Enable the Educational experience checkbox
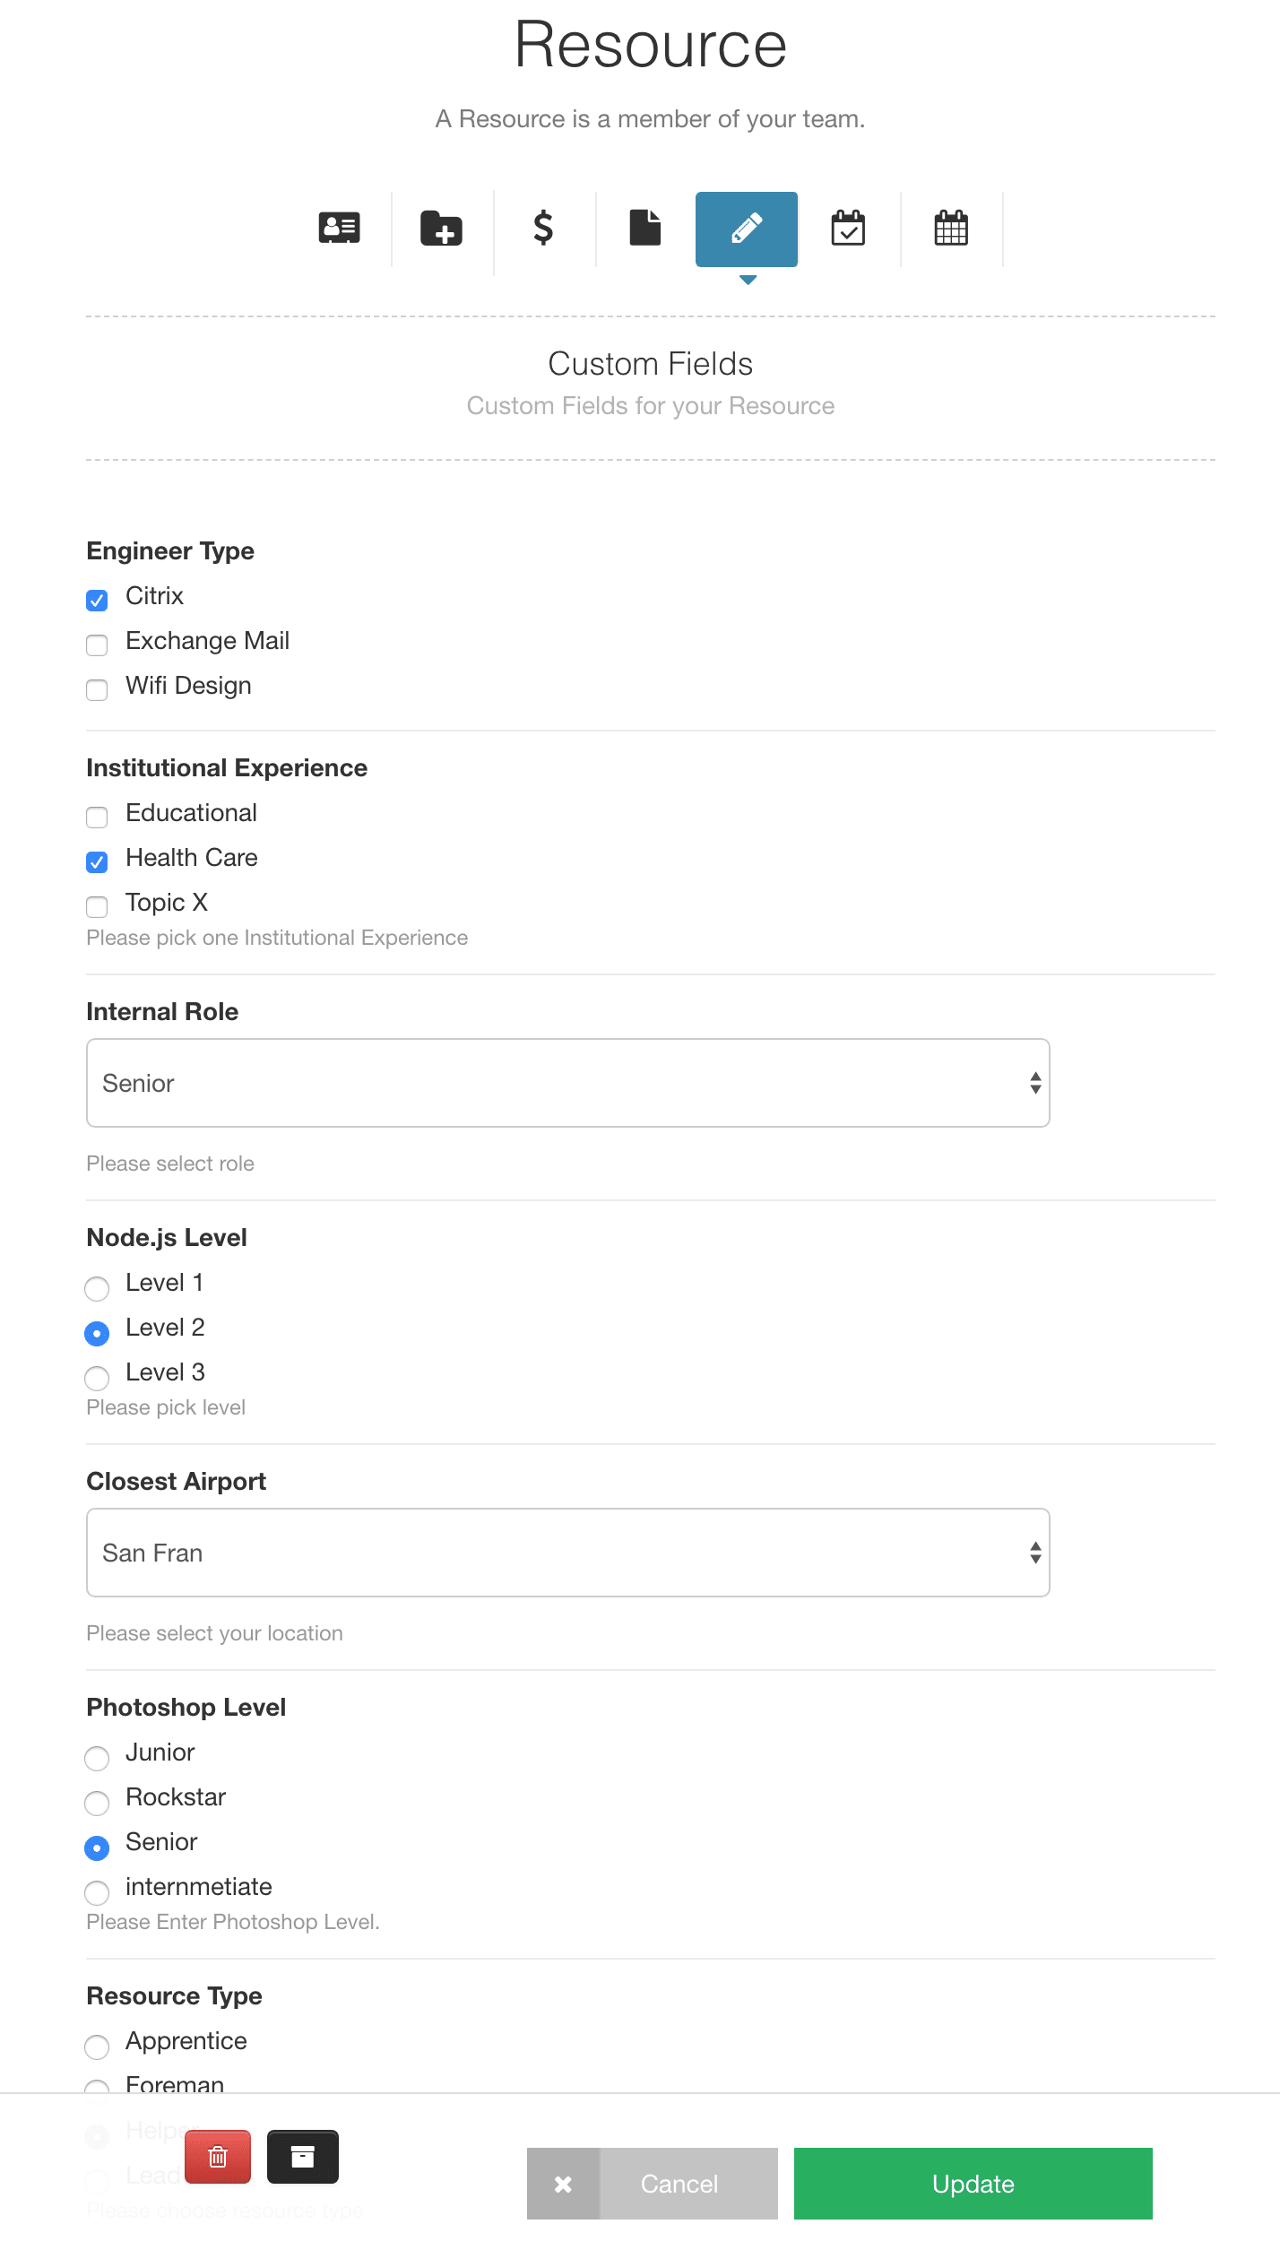Viewport: 1280px width, 2250px height. pyautogui.click(x=97, y=817)
